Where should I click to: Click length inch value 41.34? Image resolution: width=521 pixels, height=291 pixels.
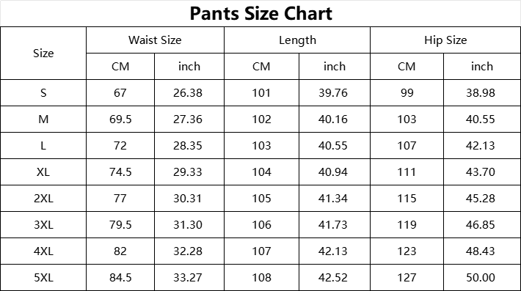pyautogui.click(x=333, y=198)
